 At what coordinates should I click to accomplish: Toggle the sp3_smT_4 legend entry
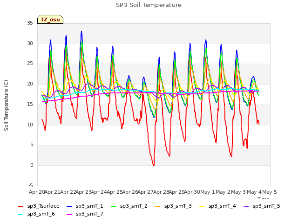click(x=217, y=206)
